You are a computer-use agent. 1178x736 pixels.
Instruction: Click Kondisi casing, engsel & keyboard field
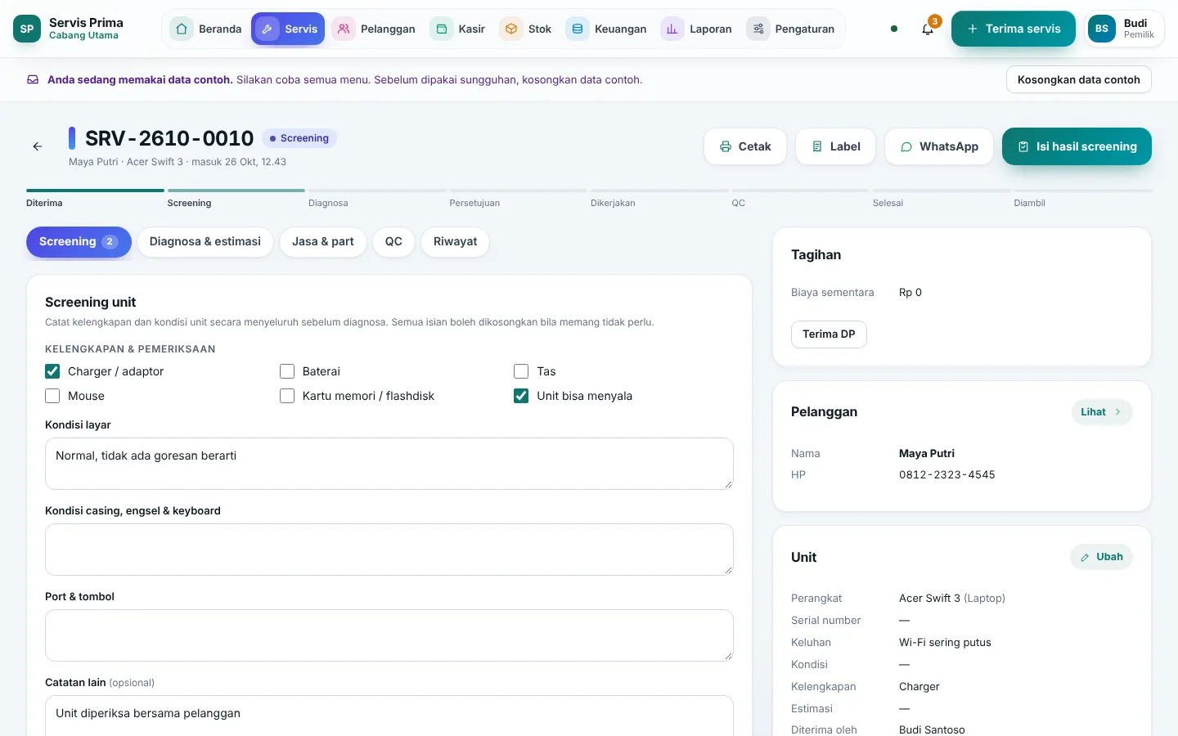(389, 550)
